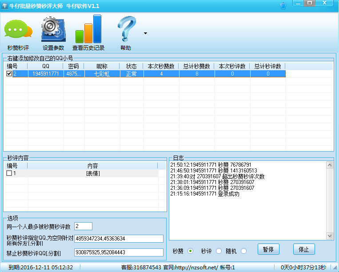This screenshot has width=339, height=272.
Task: Close the application window
Action: (x=324, y=3)
